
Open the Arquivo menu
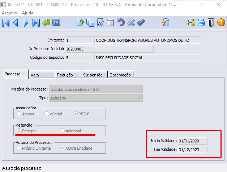9,13
